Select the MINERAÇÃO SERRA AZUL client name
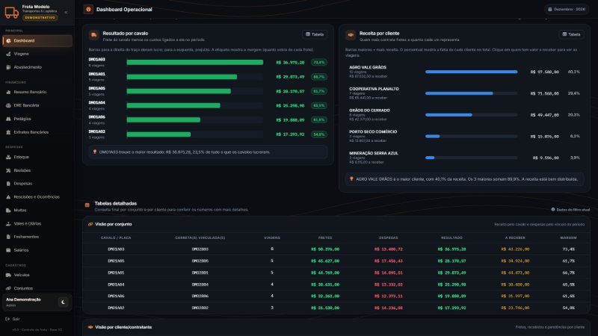598x336 pixels. pos(374,153)
